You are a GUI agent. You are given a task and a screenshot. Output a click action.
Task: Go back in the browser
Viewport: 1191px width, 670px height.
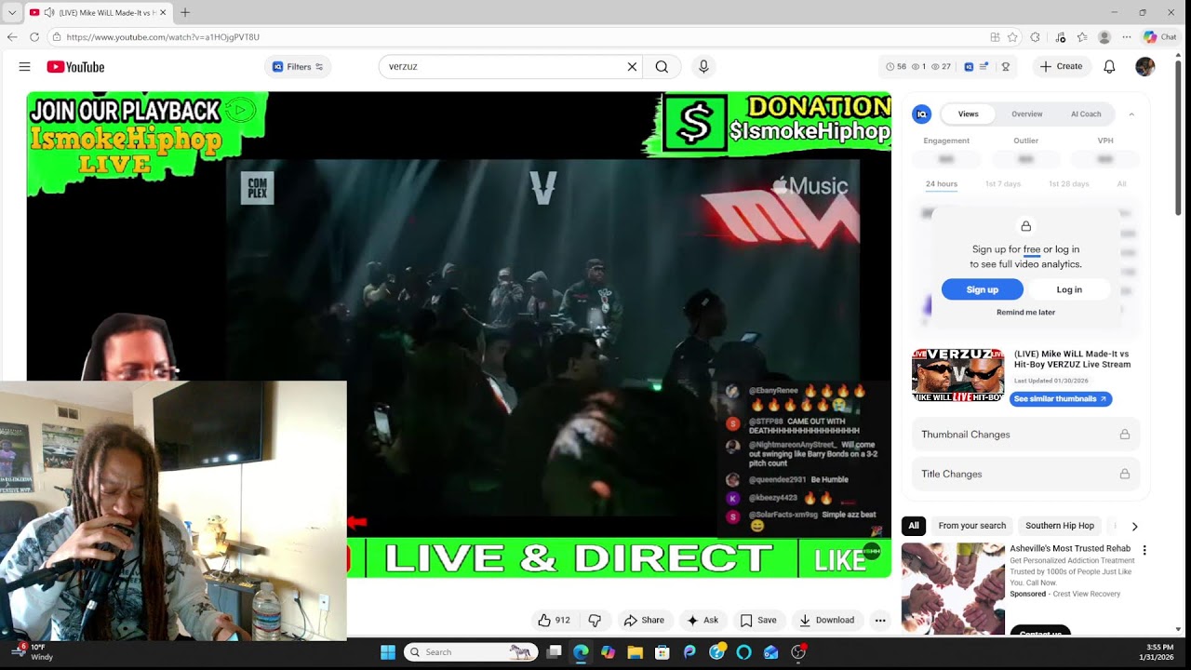[12, 37]
